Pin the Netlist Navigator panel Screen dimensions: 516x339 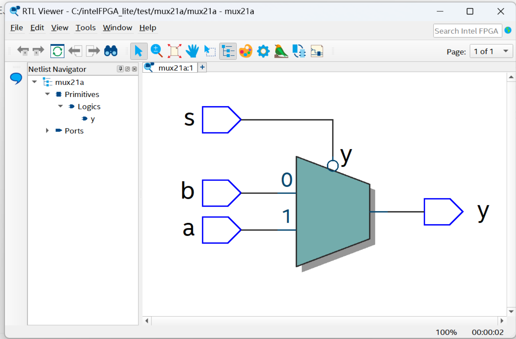click(120, 69)
